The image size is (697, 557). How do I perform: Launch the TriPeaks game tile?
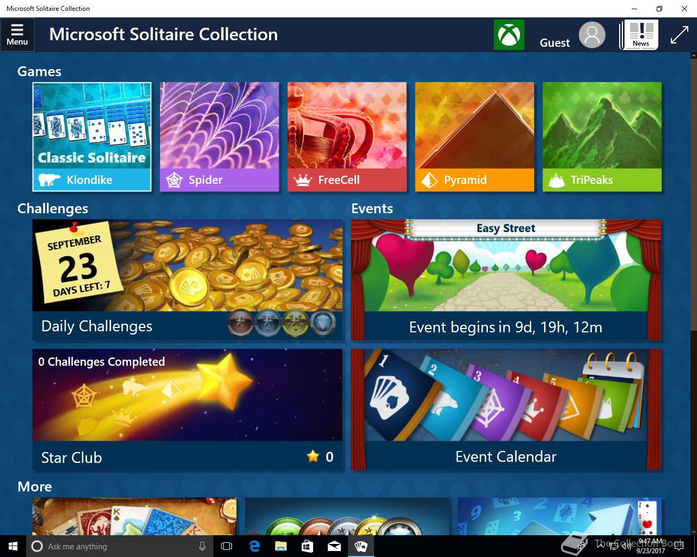tap(602, 137)
